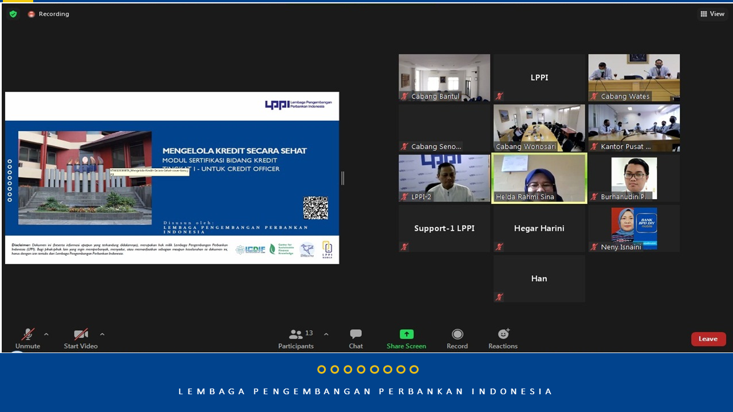Open the Reactions menu
The image size is (733, 412).
503,339
